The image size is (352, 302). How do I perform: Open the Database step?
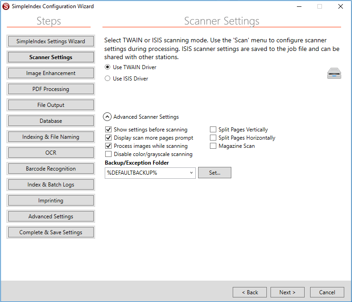[51, 121]
